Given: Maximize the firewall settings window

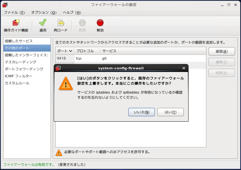Looking at the screenshot, I should click(229, 5).
